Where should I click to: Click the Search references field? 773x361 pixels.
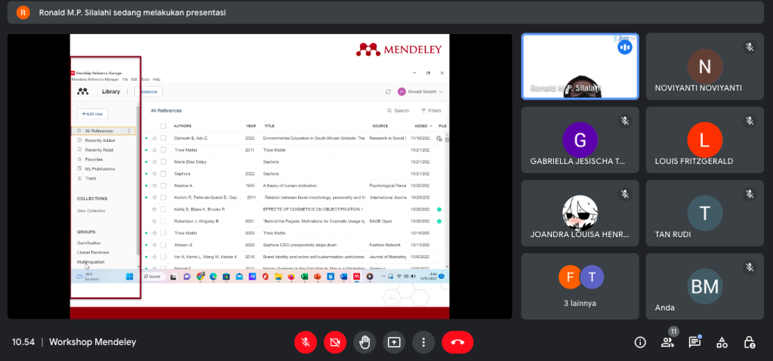click(399, 111)
